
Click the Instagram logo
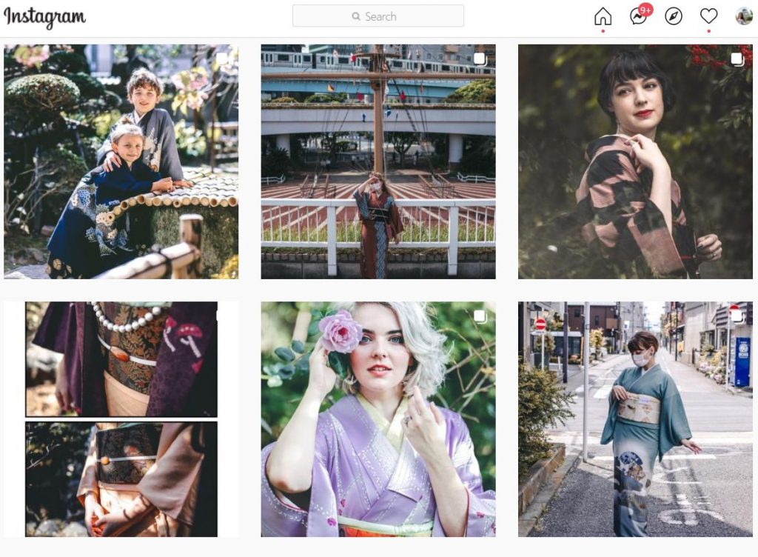[x=44, y=18]
